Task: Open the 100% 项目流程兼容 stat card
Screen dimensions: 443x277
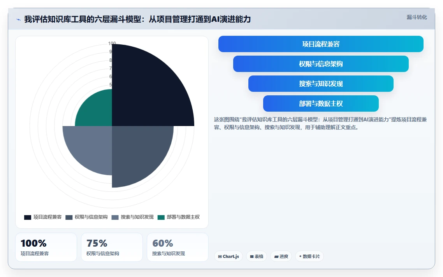Action: pos(46,247)
